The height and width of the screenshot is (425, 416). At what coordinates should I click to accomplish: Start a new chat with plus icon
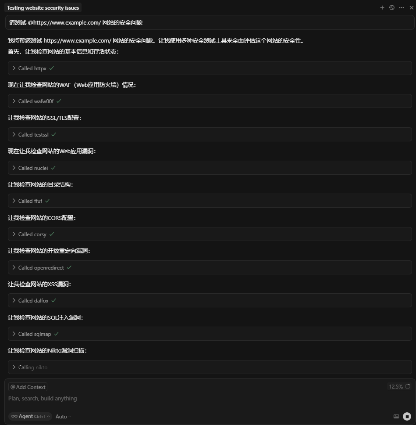click(x=382, y=7)
